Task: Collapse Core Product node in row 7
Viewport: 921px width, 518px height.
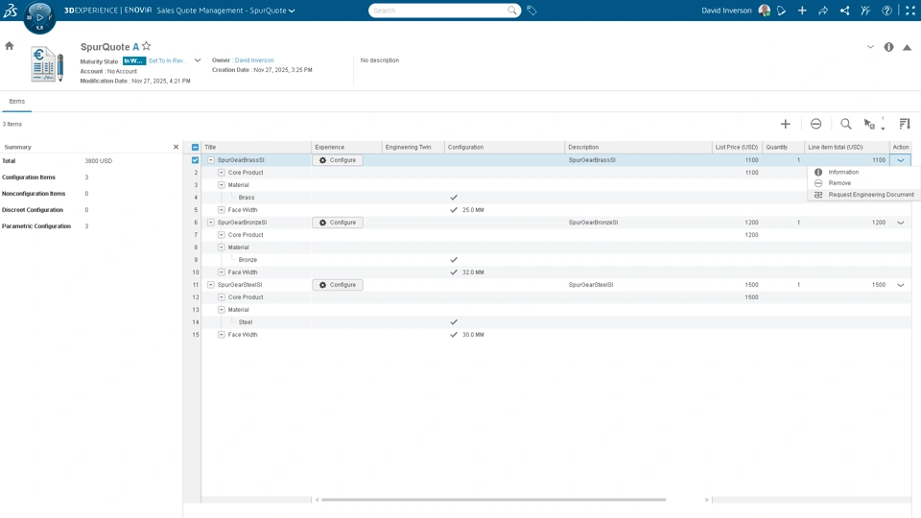Action: pyautogui.click(x=222, y=235)
